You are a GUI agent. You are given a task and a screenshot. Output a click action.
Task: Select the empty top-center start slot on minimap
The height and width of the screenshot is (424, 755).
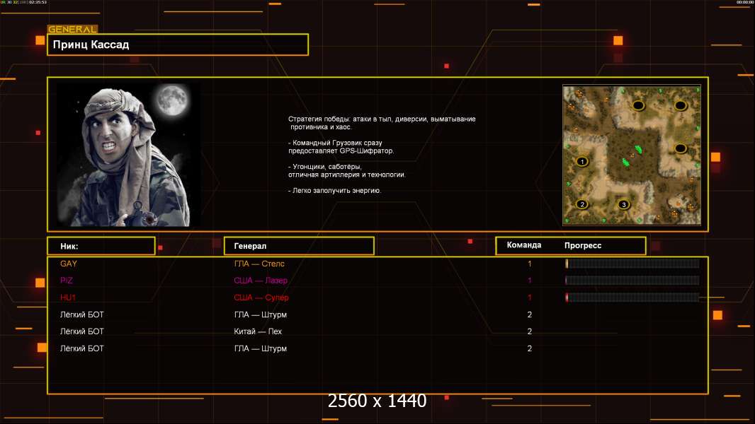pos(638,105)
